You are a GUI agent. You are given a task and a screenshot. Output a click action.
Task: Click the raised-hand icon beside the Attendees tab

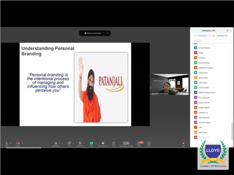pos(214,36)
